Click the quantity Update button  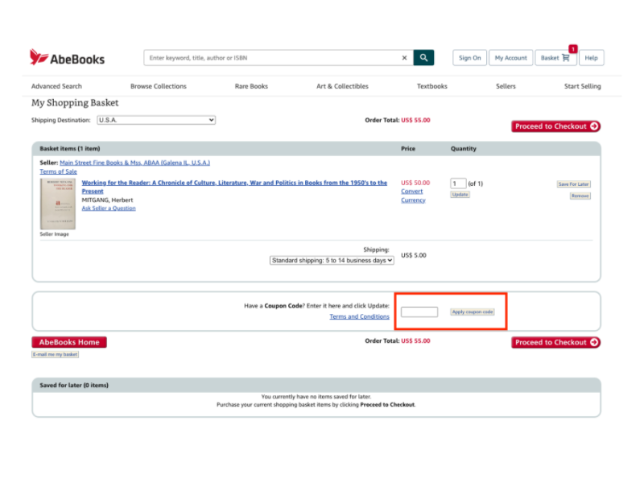[x=460, y=195]
